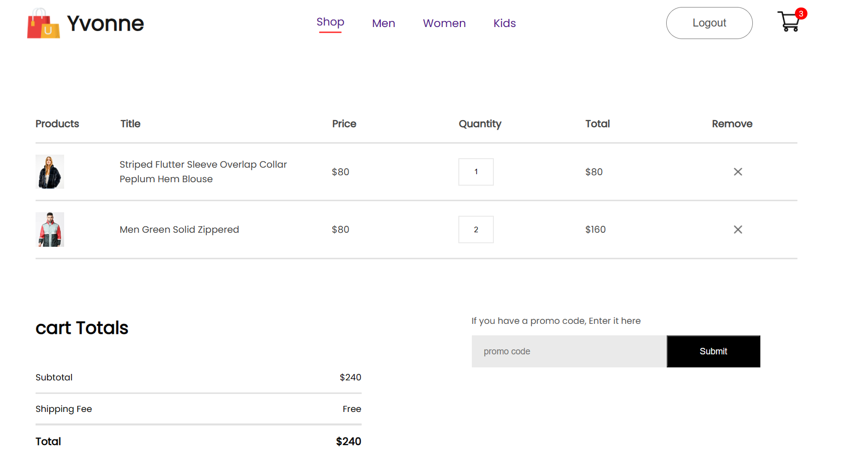Image resolution: width=844 pixels, height=464 pixels.
Task: Open the Shop menu item
Action: [x=330, y=22]
